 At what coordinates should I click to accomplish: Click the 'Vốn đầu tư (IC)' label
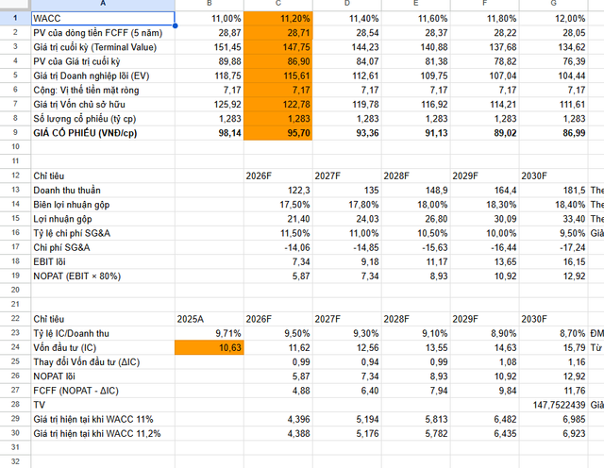point(65,348)
